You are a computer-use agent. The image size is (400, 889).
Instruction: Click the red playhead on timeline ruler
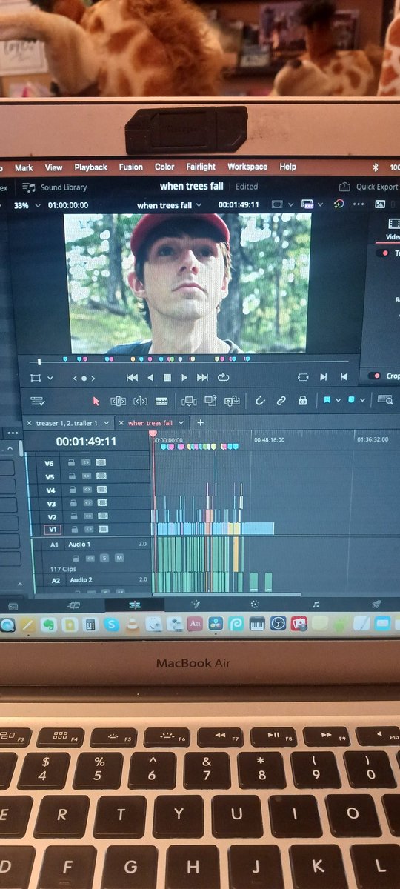pos(153,433)
